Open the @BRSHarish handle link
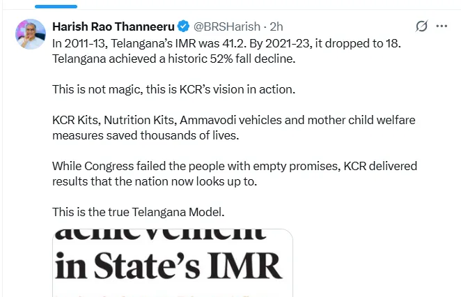The width and height of the screenshot is (461, 297). (x=227, y=26)
